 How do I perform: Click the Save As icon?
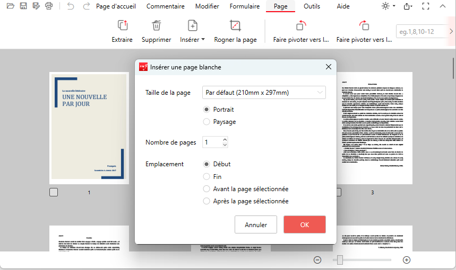click(x=36, y=6)
